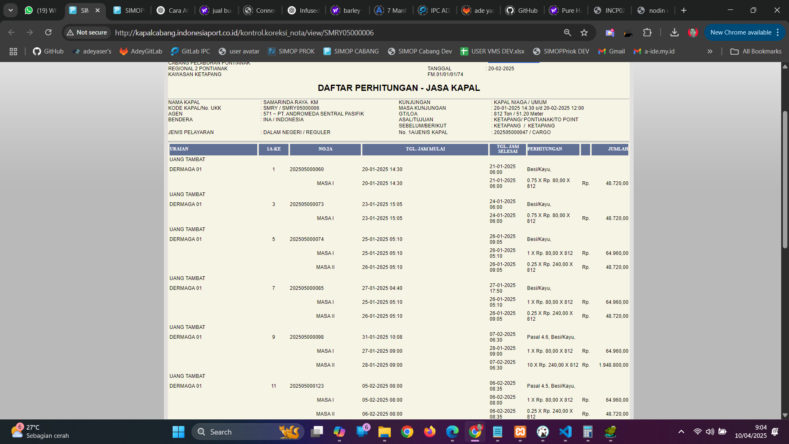Image resolution: width=789 pixels, height=444 pixels.
Task: Open the SIMOPPriok DEV bookmark
Action: [561, 51]
